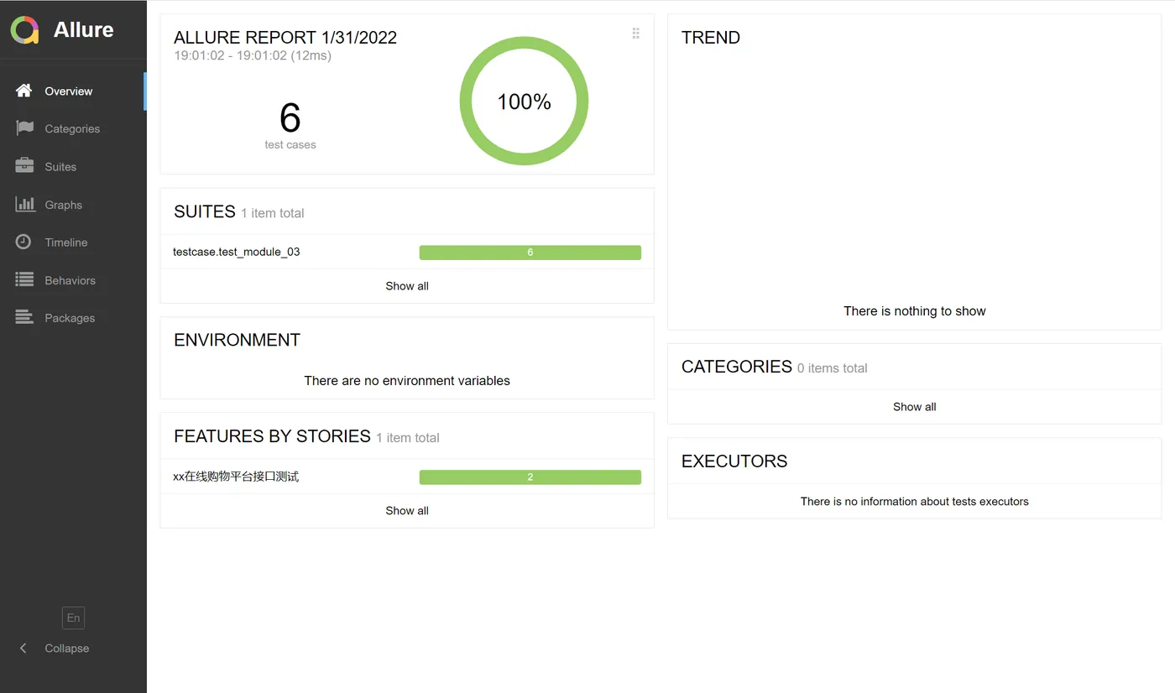Click the large 6 test cases count
Screen dimensions: 1175x693
click(290, 117)
